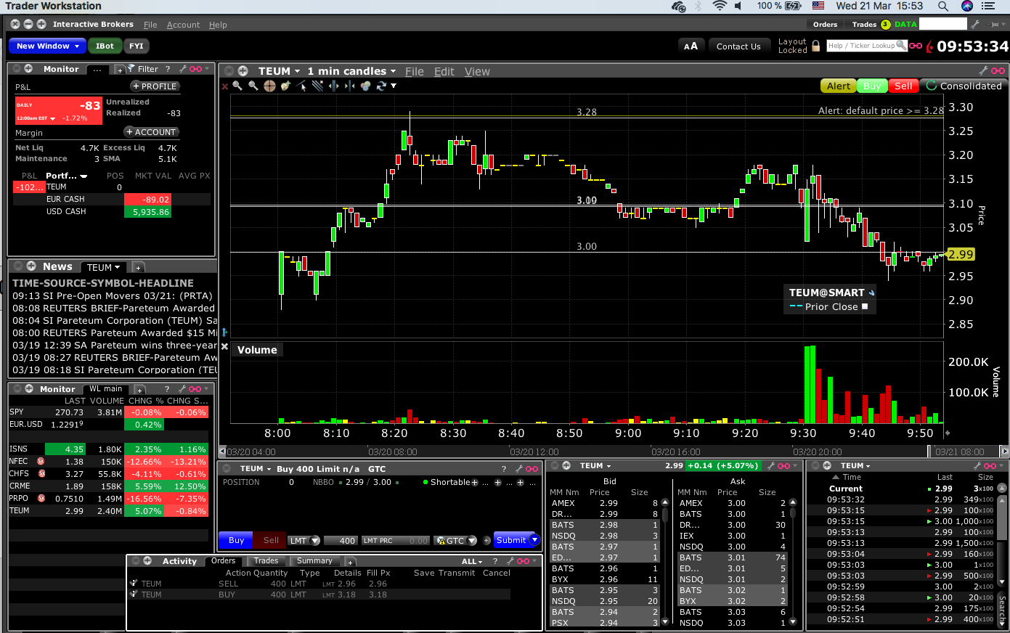This screenshot has height=633, width=1010.
Task: Click the red Sell button on chart
Action: point(903,86)
